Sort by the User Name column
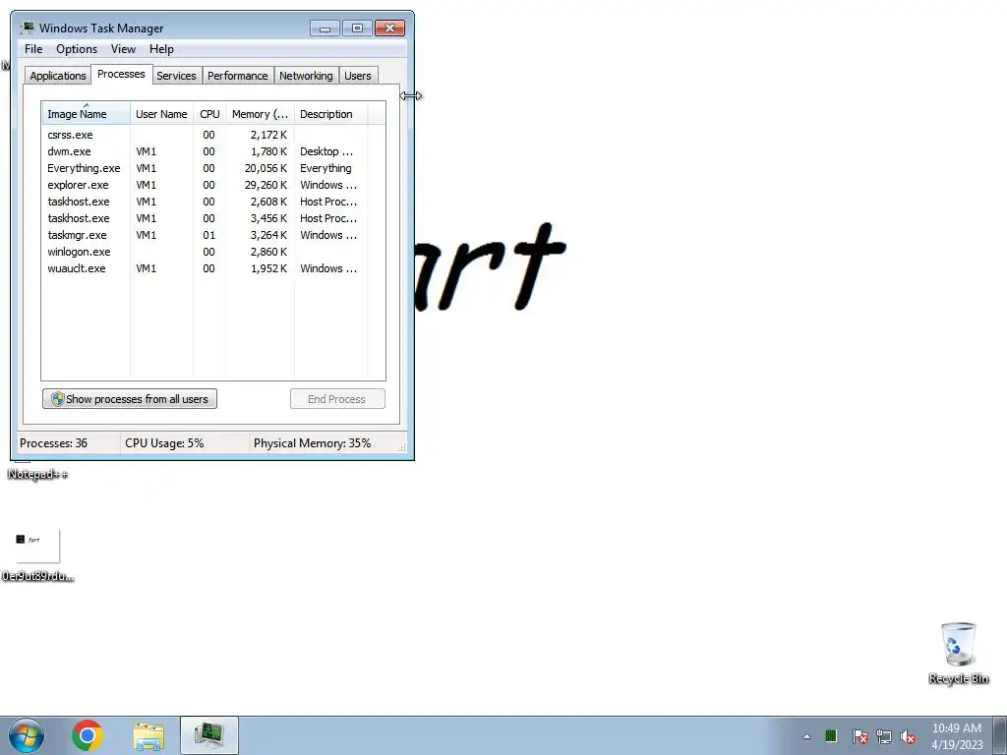 coord(162,114)
